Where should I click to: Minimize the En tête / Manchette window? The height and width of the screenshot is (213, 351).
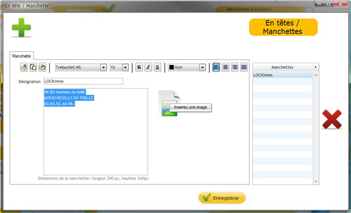pos(319,4)
